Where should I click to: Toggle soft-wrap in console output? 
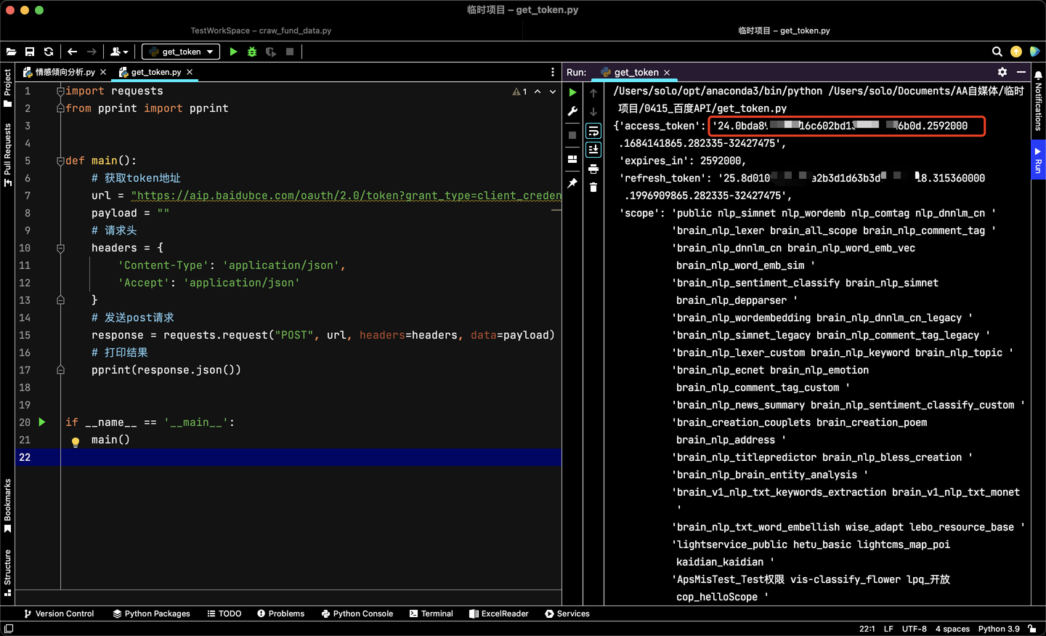click(593, 131)
